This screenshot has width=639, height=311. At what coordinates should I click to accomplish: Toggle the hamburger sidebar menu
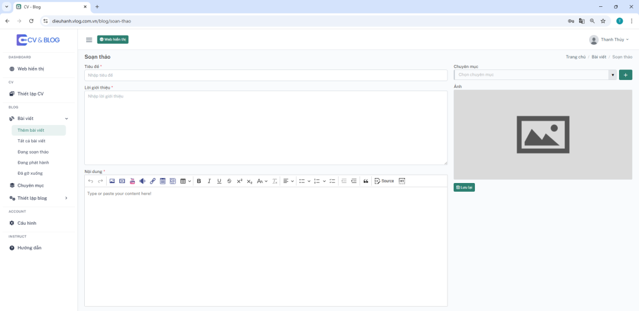pyautogui.click(x=89, y=39)
